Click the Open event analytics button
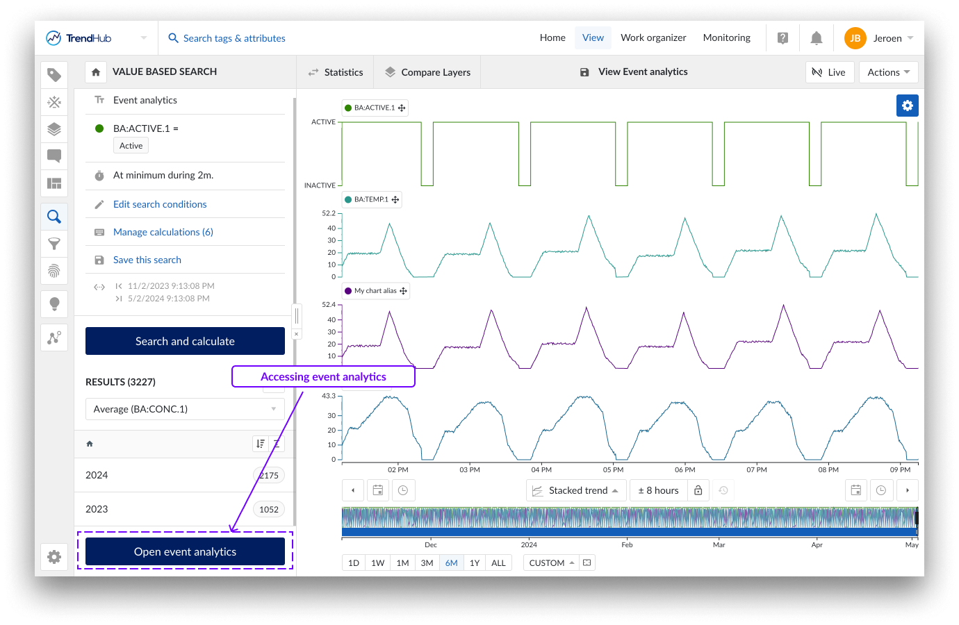Viewport: 959px width, 625px height. coord(185,551)
